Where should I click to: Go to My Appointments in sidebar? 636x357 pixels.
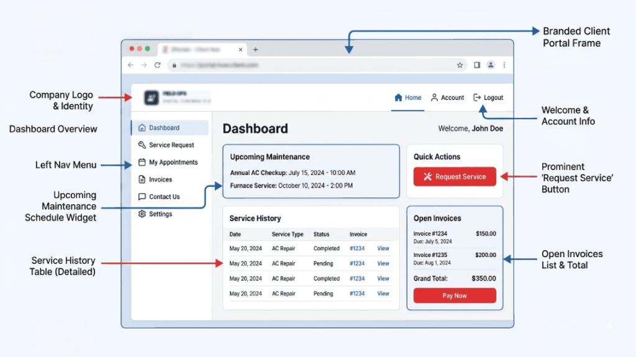point(173,163)
